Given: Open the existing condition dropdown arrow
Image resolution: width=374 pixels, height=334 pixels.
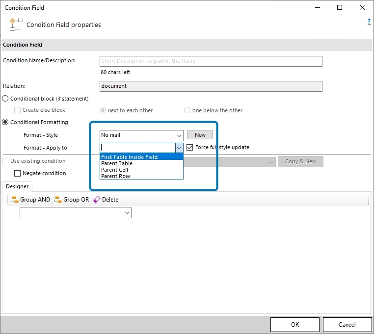Looking at the screenshot, I should pyautogui.click(x=271, y=162).
